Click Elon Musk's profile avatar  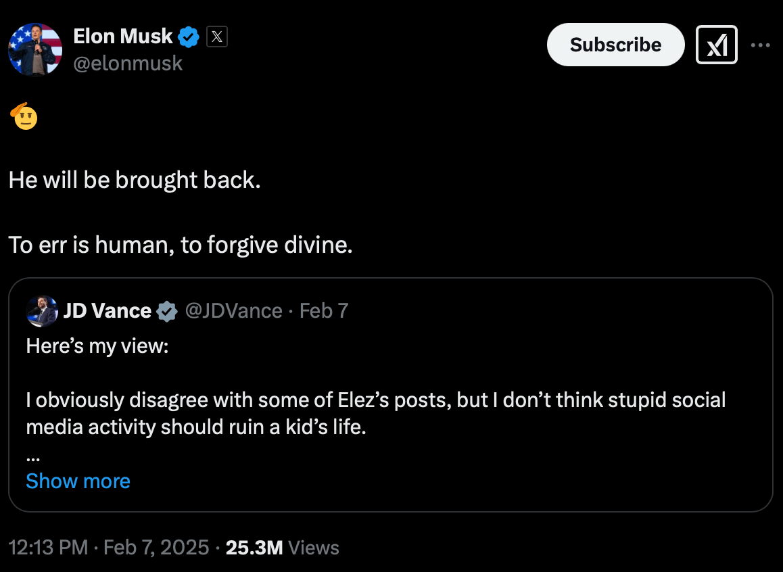click(35, 49)
